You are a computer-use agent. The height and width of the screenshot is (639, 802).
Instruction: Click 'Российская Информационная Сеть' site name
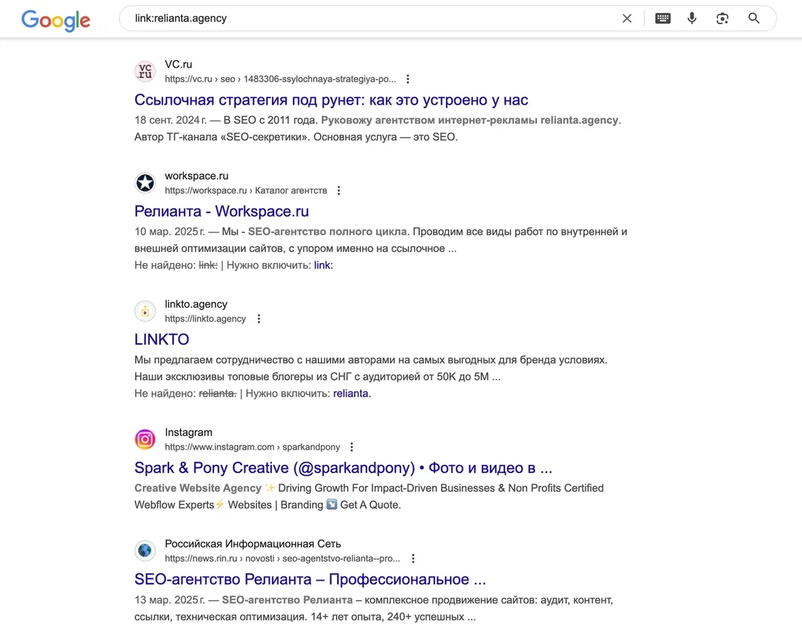point(253,544)
